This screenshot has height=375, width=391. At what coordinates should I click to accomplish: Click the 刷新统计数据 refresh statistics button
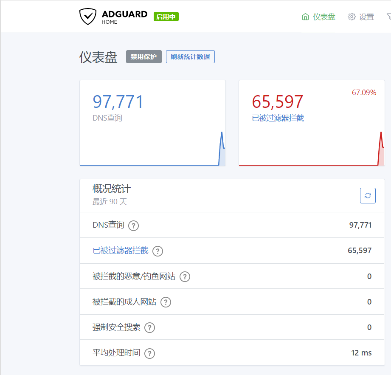(190, 56)
